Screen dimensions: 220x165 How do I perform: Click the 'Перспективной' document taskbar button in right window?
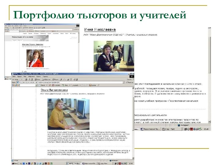[150, 129]
